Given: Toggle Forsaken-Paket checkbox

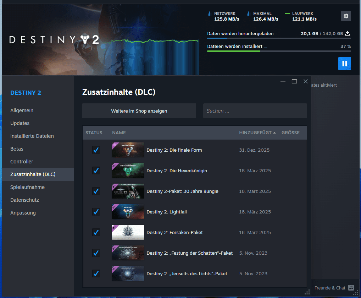Looking at the screenshot, I should [x=96, y=232].
